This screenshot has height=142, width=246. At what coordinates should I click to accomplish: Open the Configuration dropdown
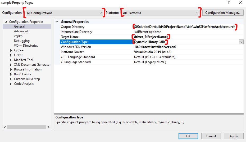pyautogui.click(x=64, y=13)
